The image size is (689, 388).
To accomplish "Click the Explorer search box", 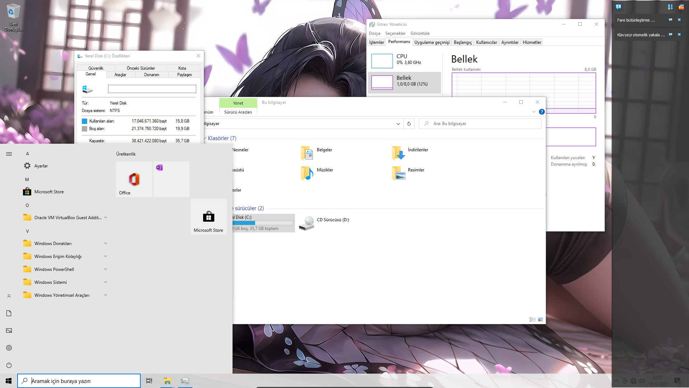I will [480, 124].
